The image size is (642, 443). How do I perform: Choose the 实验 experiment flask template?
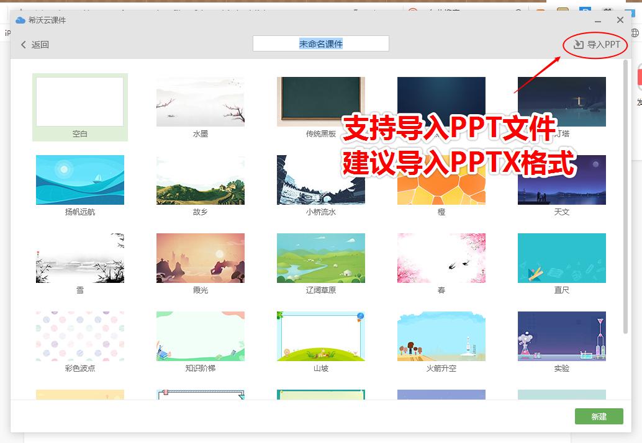[x=561, y=336]
